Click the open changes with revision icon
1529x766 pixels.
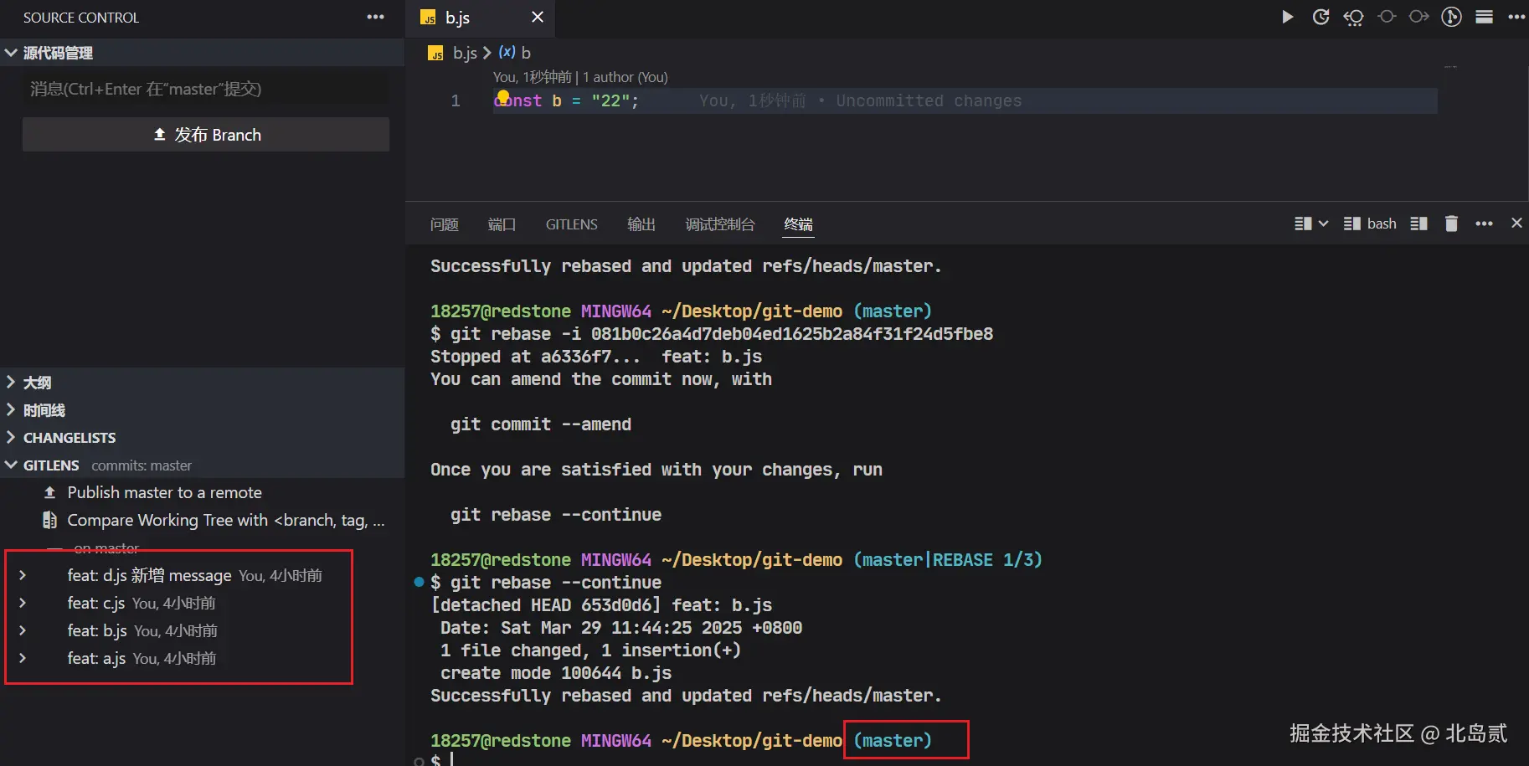click(1320, 17)
